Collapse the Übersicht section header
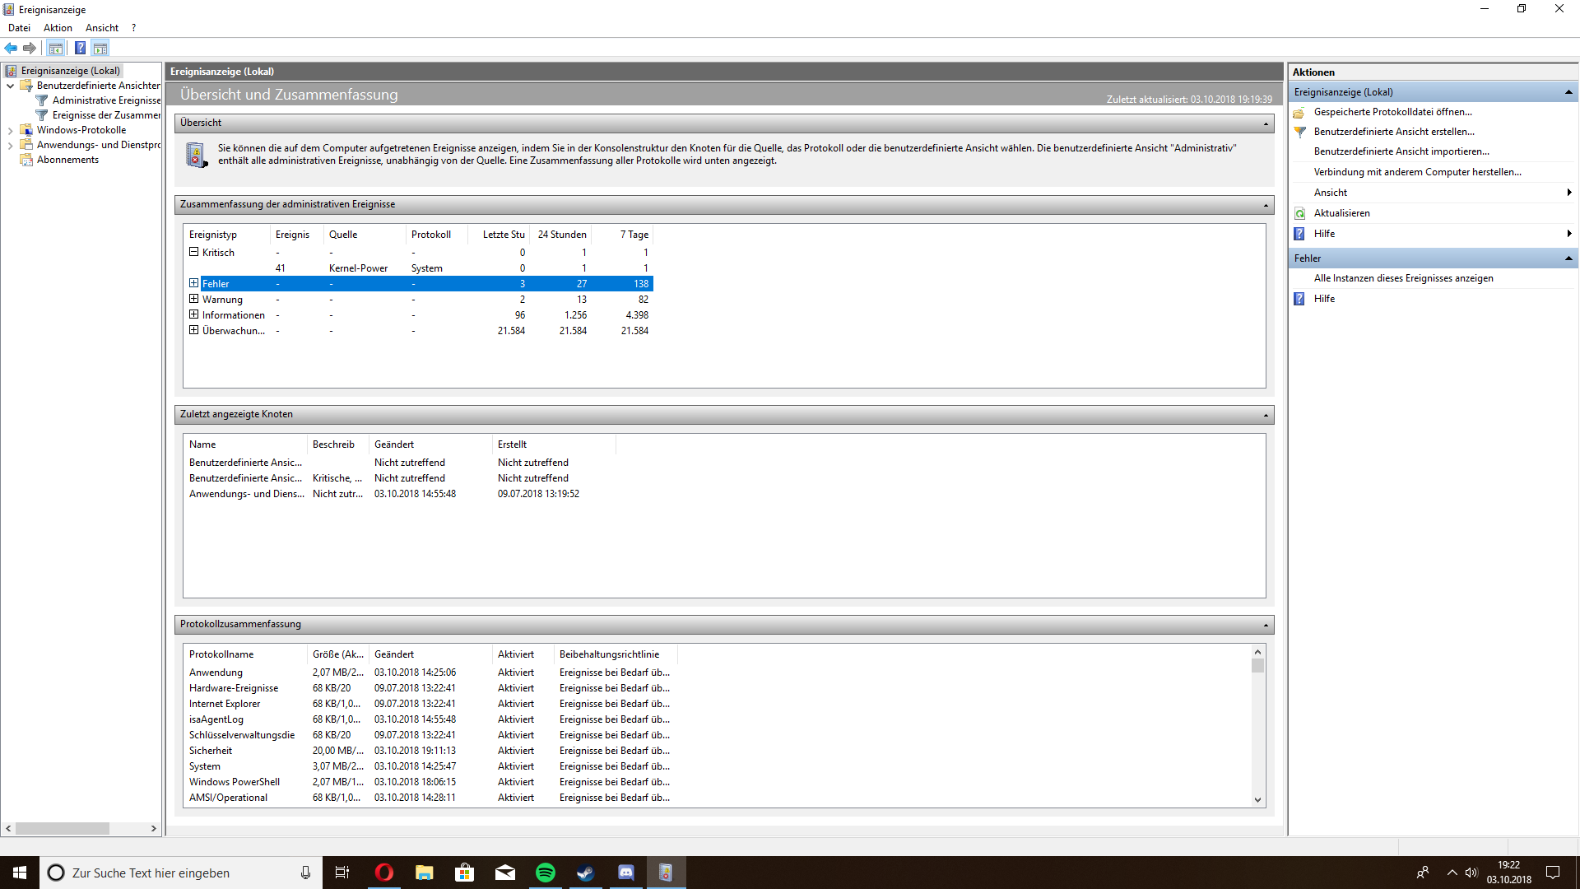Screen dimensions: 1580x889 (x=1266, y=123)
